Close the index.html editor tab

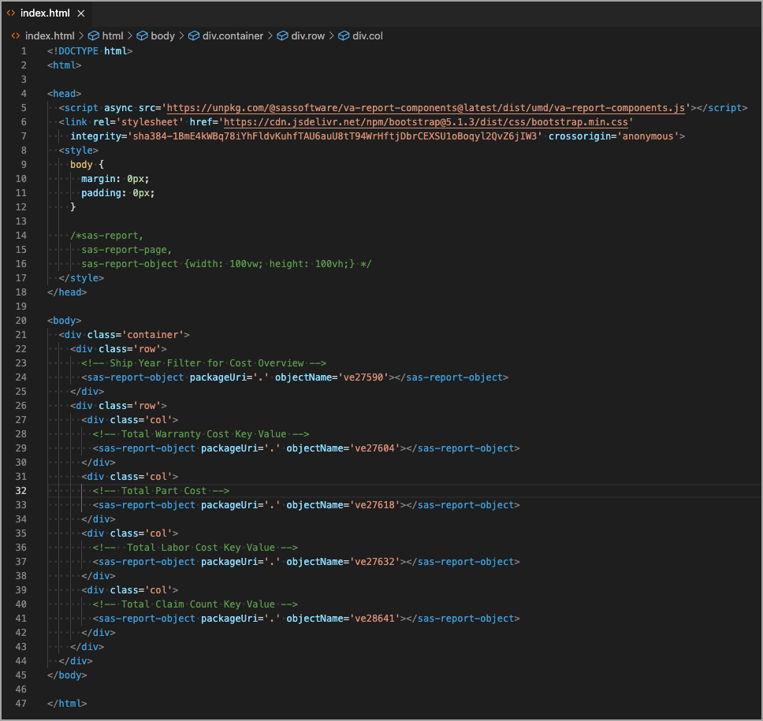click(81, 13)
